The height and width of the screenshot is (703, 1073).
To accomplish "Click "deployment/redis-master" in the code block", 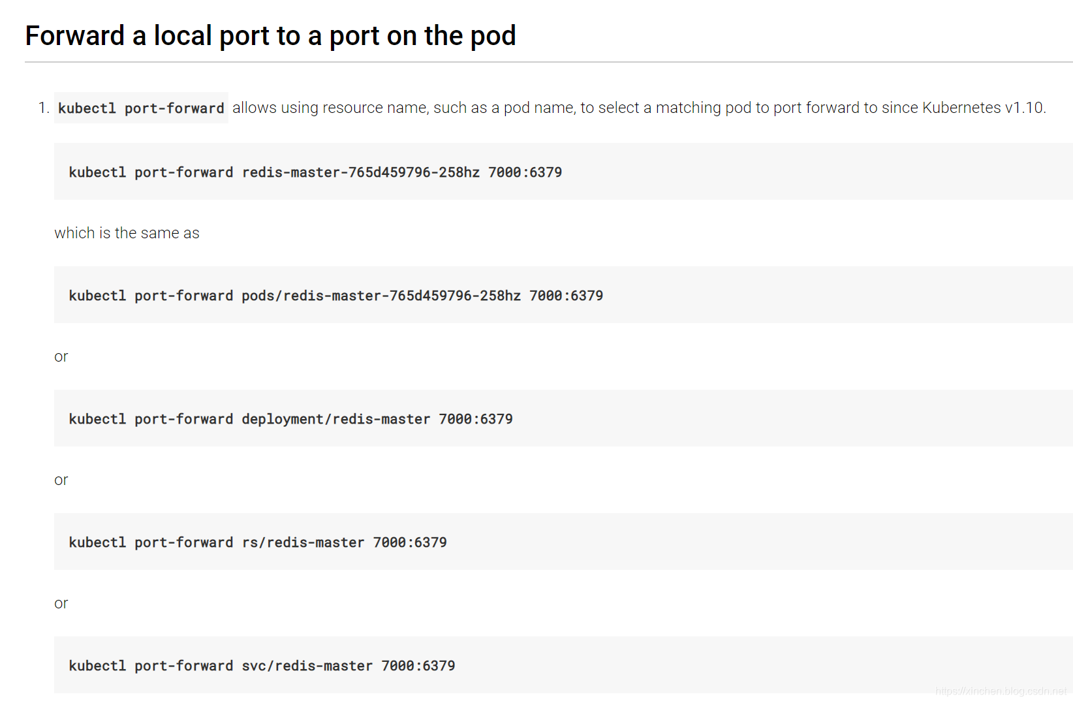I will pos(335,419).
